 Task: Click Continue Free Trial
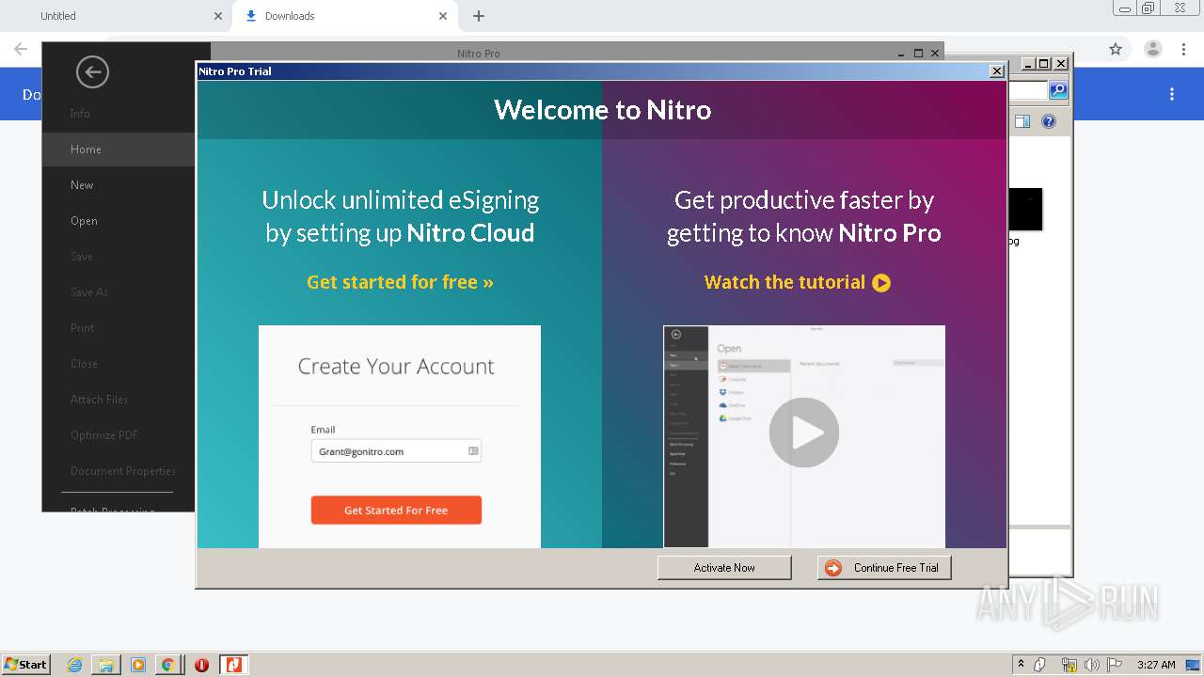[x=884, y=568]
